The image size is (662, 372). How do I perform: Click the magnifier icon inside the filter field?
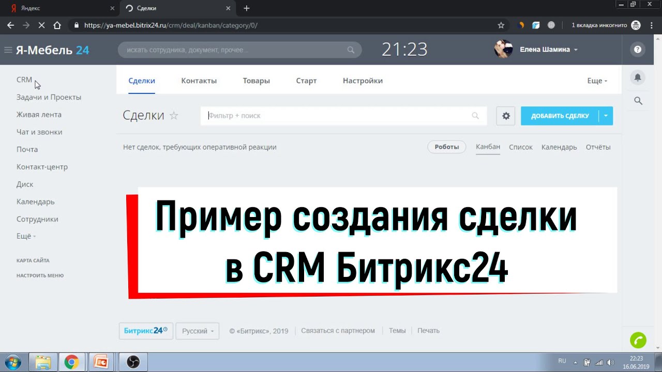tap(475, 116)
